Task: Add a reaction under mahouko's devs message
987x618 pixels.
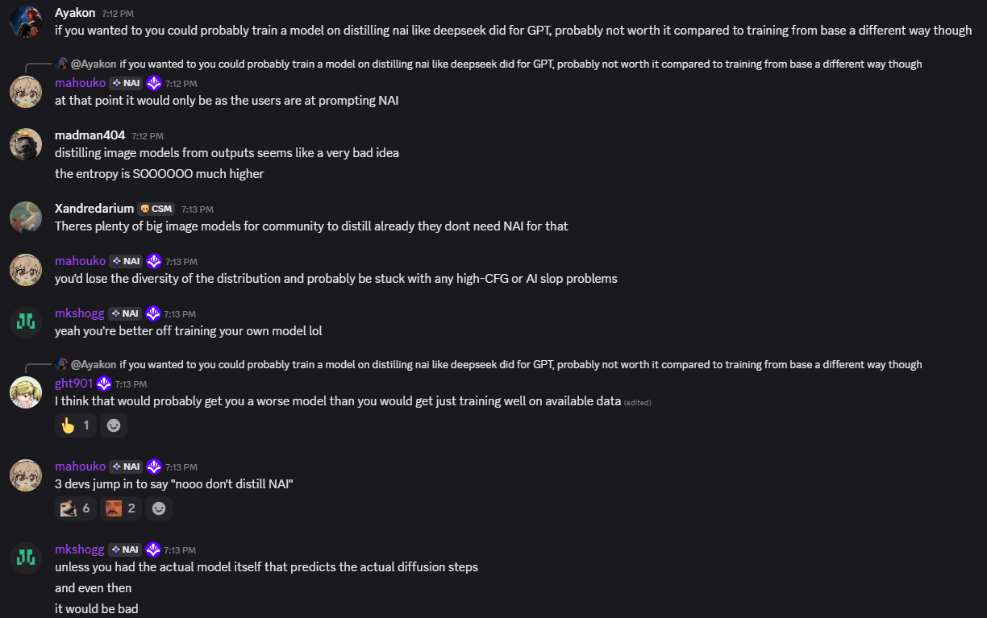Action: [159, 508]
